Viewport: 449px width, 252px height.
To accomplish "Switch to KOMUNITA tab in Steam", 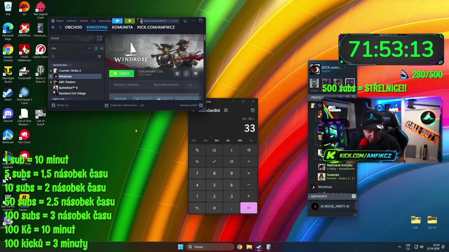I will point(122,27).
